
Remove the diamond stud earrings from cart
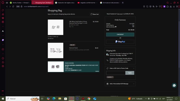(x=51, y=38)
